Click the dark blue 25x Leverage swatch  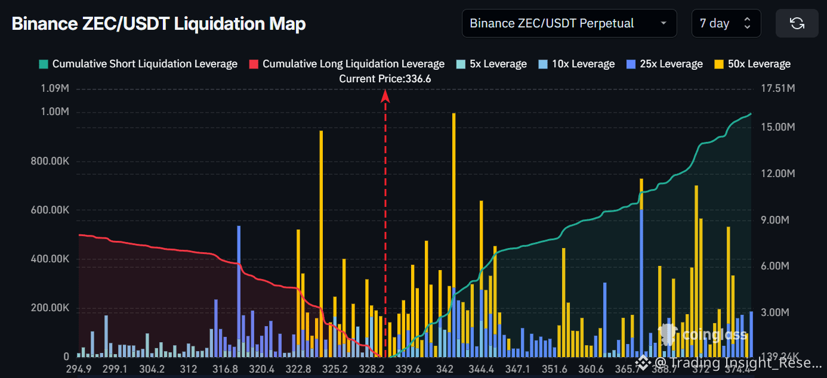631,64
